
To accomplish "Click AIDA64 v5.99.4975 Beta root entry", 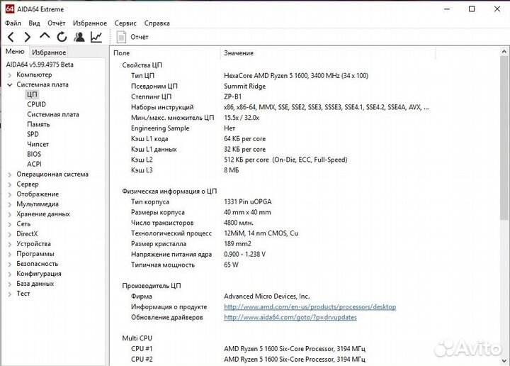I will tap(40, 65).
